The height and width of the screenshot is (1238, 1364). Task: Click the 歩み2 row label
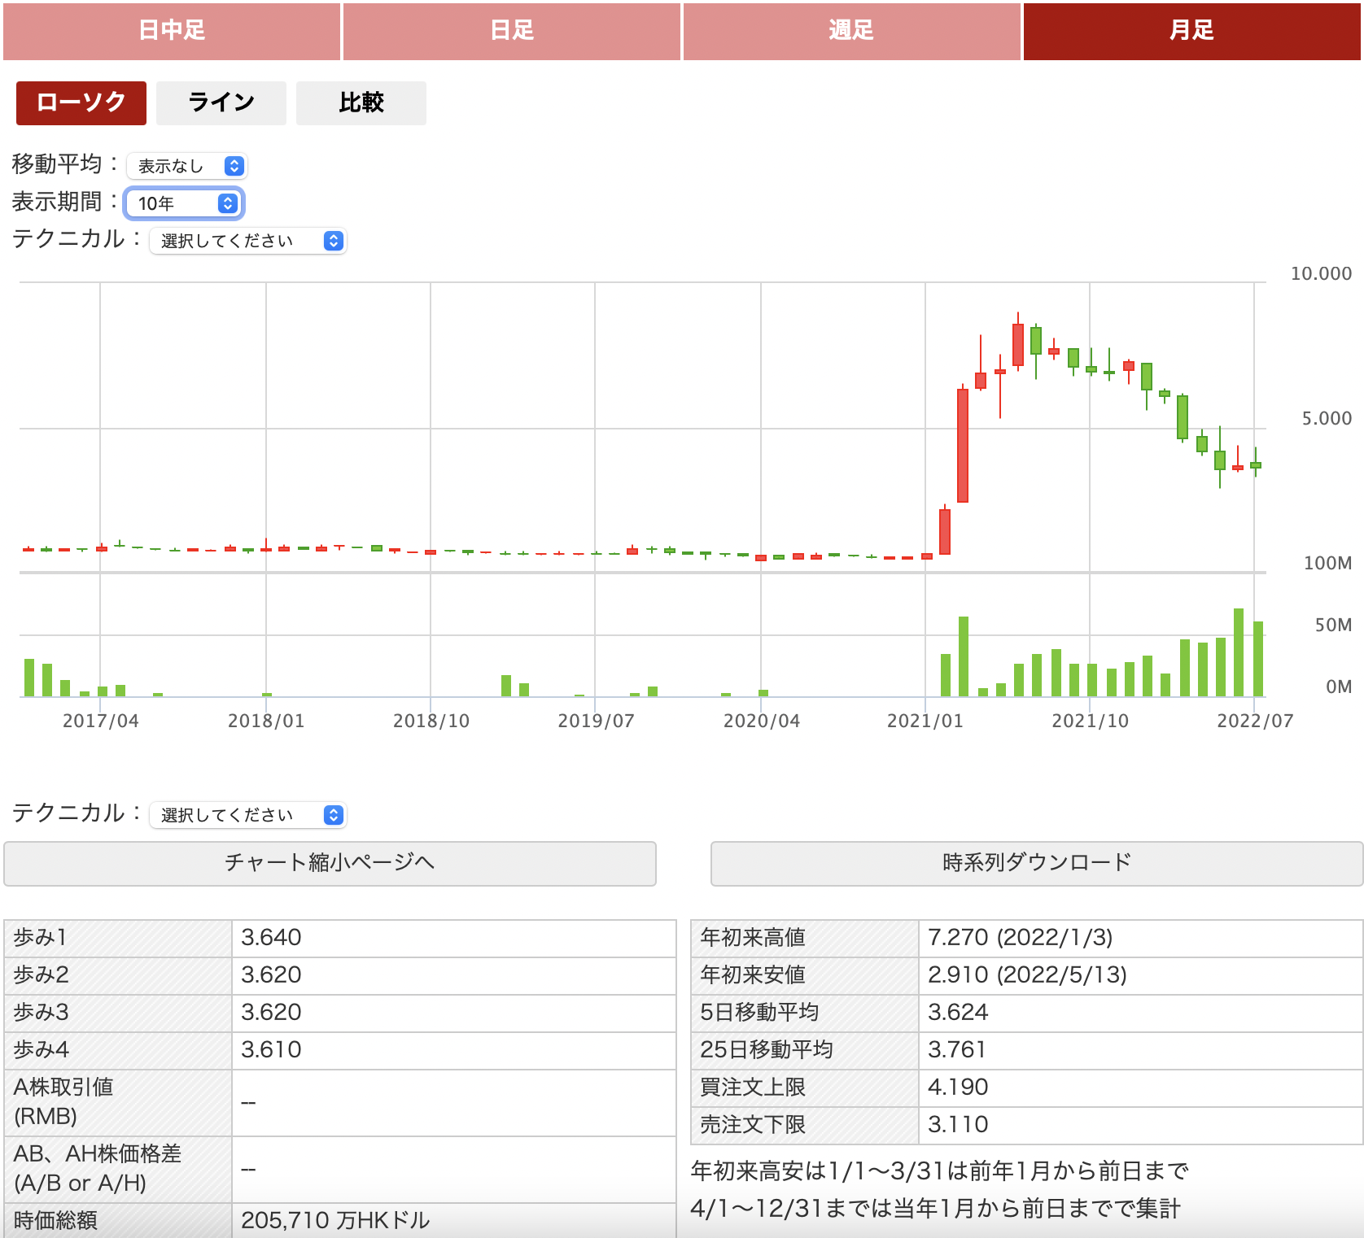(x=41, y=975)
